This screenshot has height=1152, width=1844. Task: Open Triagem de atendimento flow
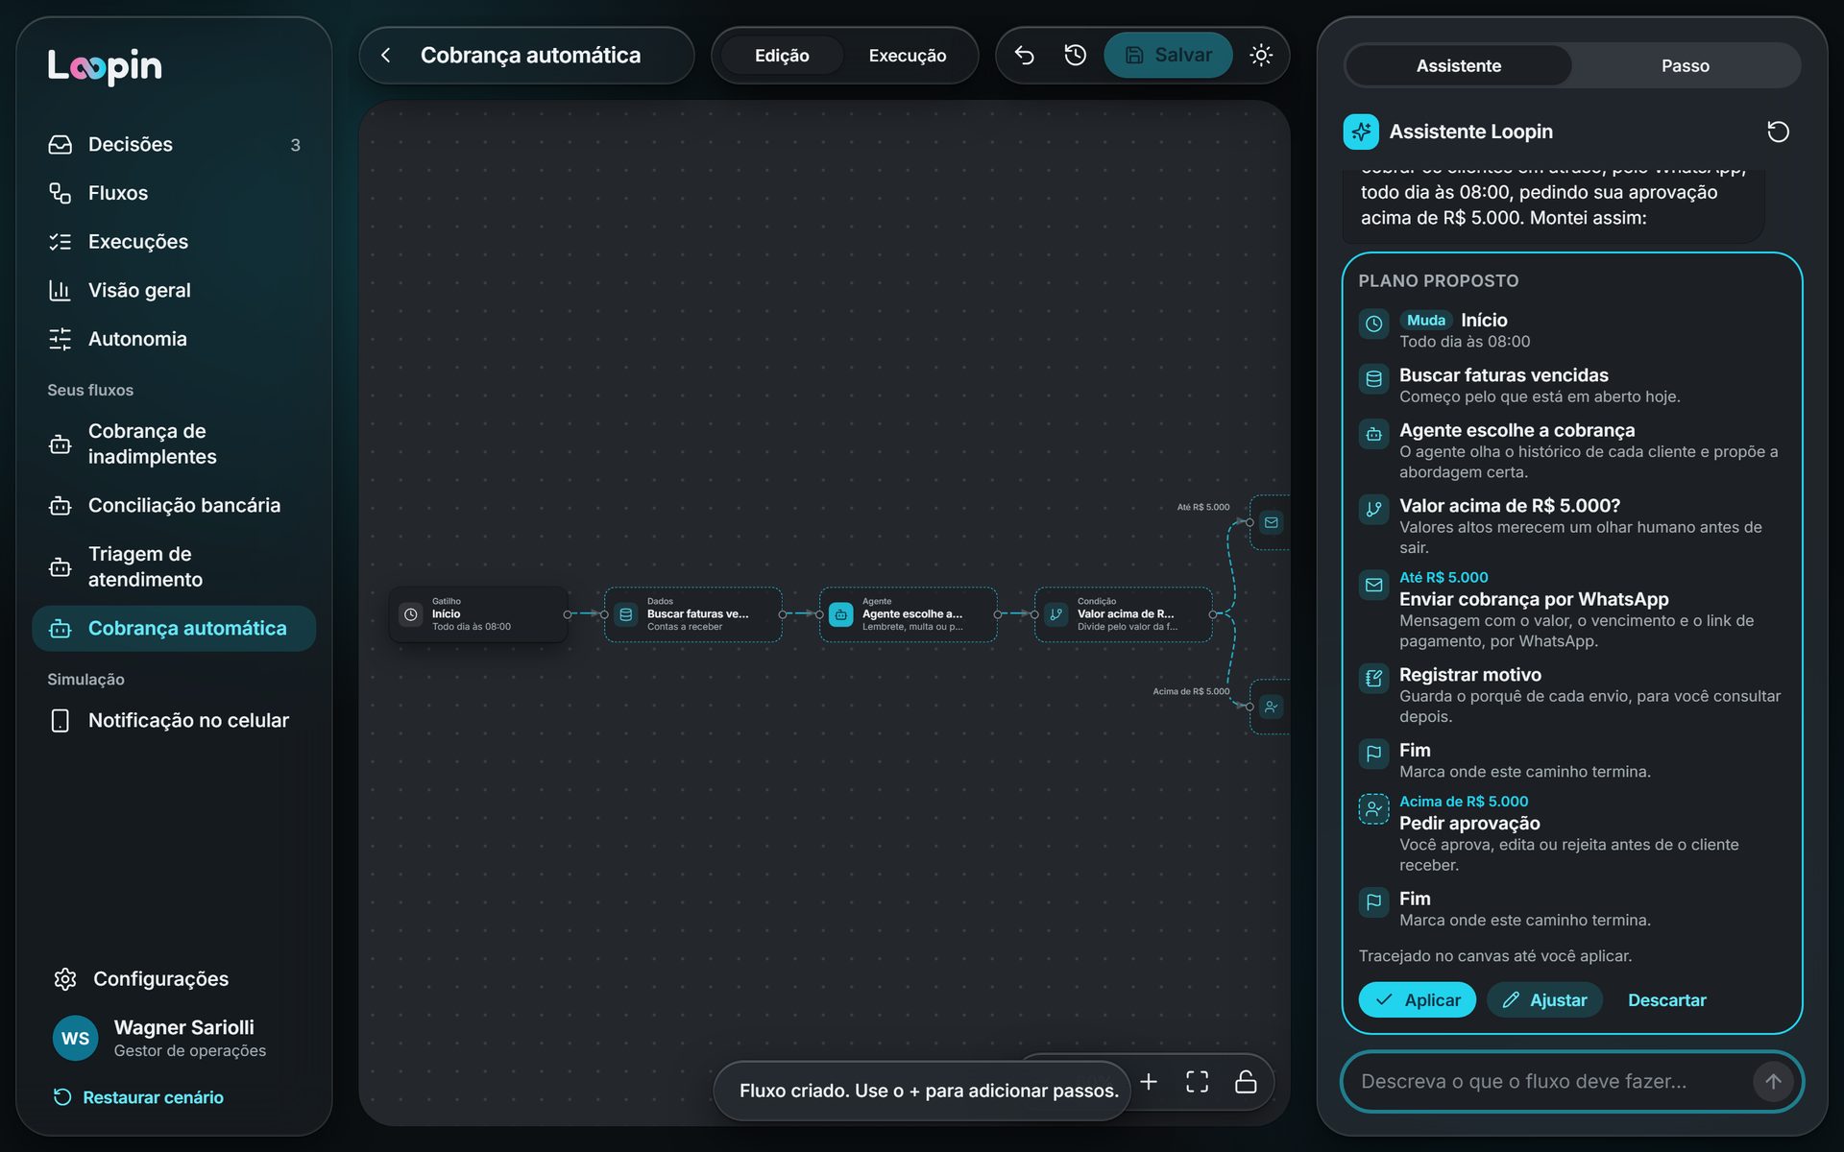(x=174, y=566)
